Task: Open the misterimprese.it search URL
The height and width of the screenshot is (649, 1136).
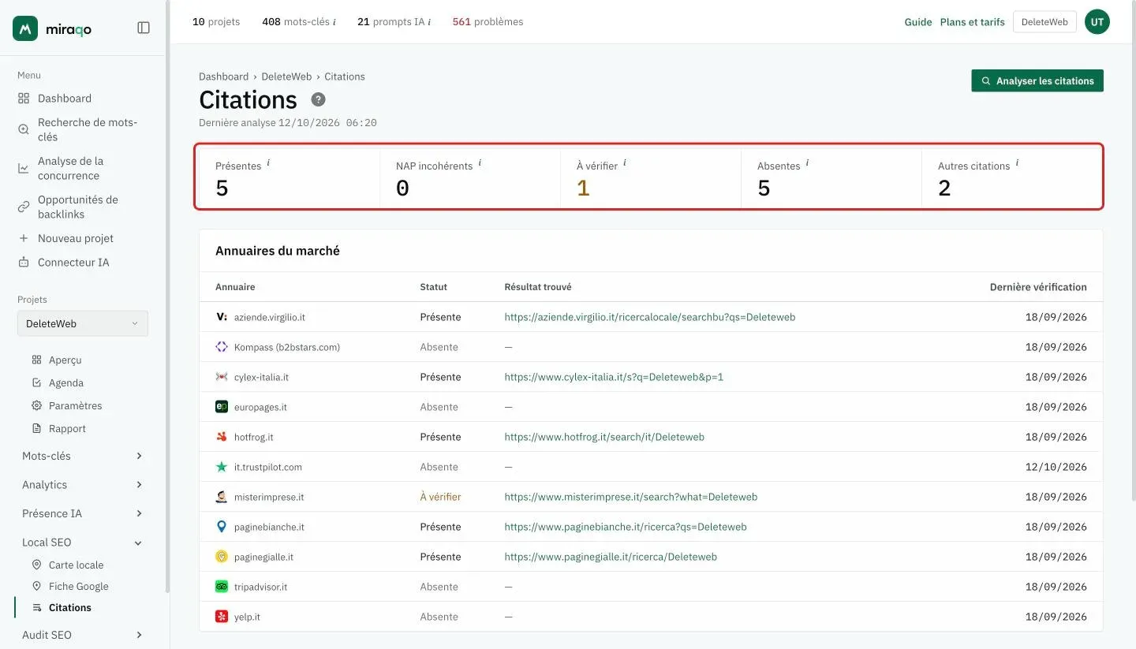Action: tap(631, 497)
